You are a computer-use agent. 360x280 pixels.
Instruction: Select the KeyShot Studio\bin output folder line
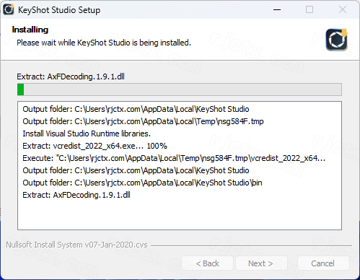pos(142,183)
